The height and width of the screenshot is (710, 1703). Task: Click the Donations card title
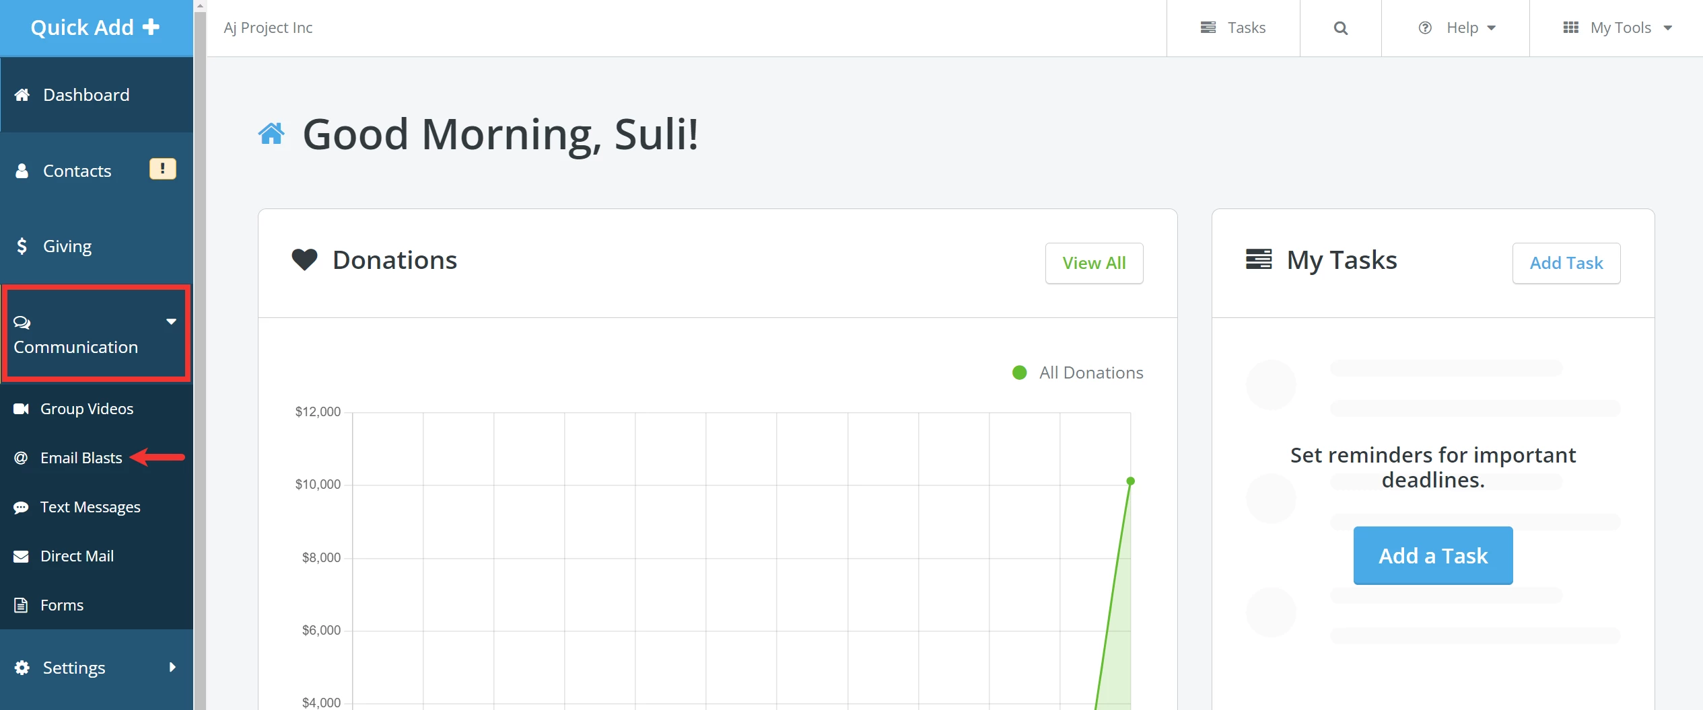pos(394,260)
